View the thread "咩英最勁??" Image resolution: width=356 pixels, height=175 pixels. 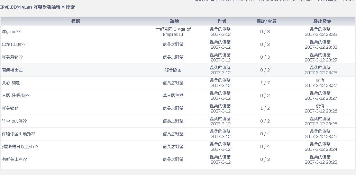pos(12,57)
